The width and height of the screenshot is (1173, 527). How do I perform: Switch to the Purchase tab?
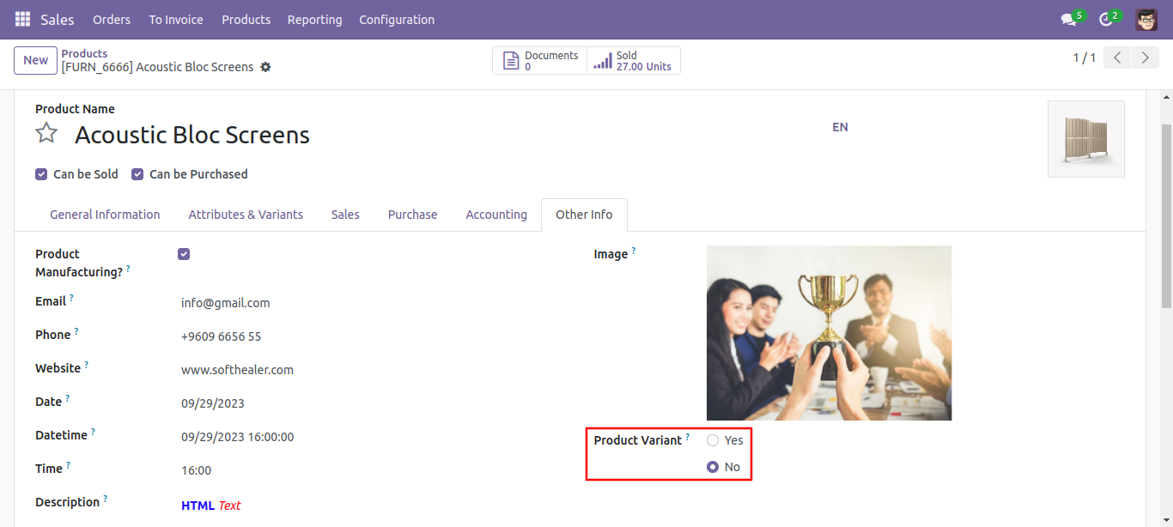point(412,215)
